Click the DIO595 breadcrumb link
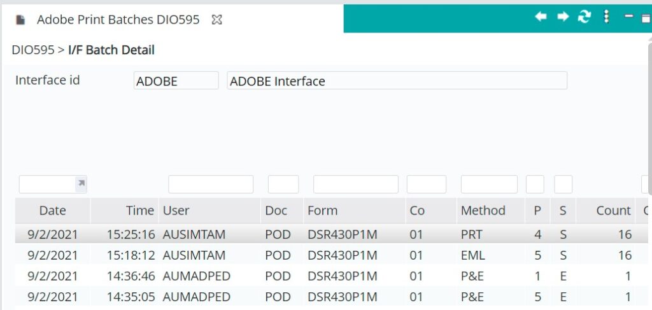The image size is (652, 310). point(33,50)
